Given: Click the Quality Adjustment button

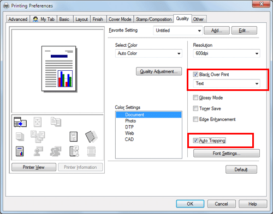Looking at the screenshot, I should pyautogui.click(x=159, y=71).
